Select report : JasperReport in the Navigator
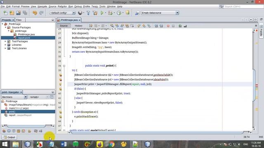This screenshot has width=264, height=148. point(20,115)
